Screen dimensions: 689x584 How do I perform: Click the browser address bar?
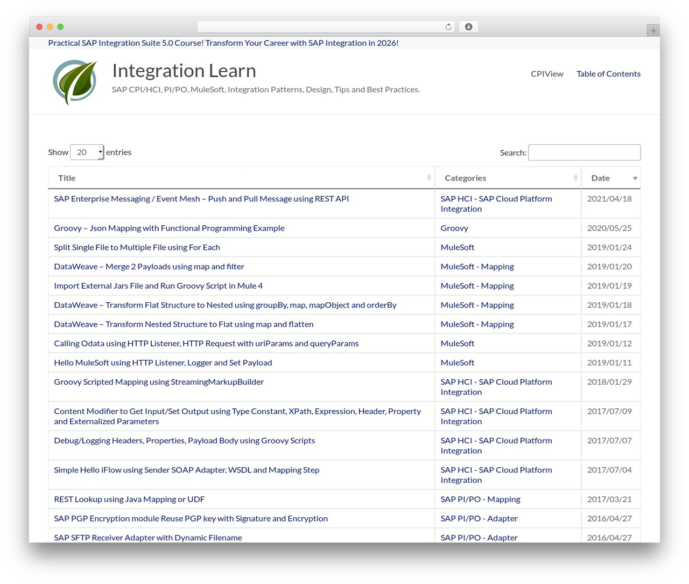[326, 27]
